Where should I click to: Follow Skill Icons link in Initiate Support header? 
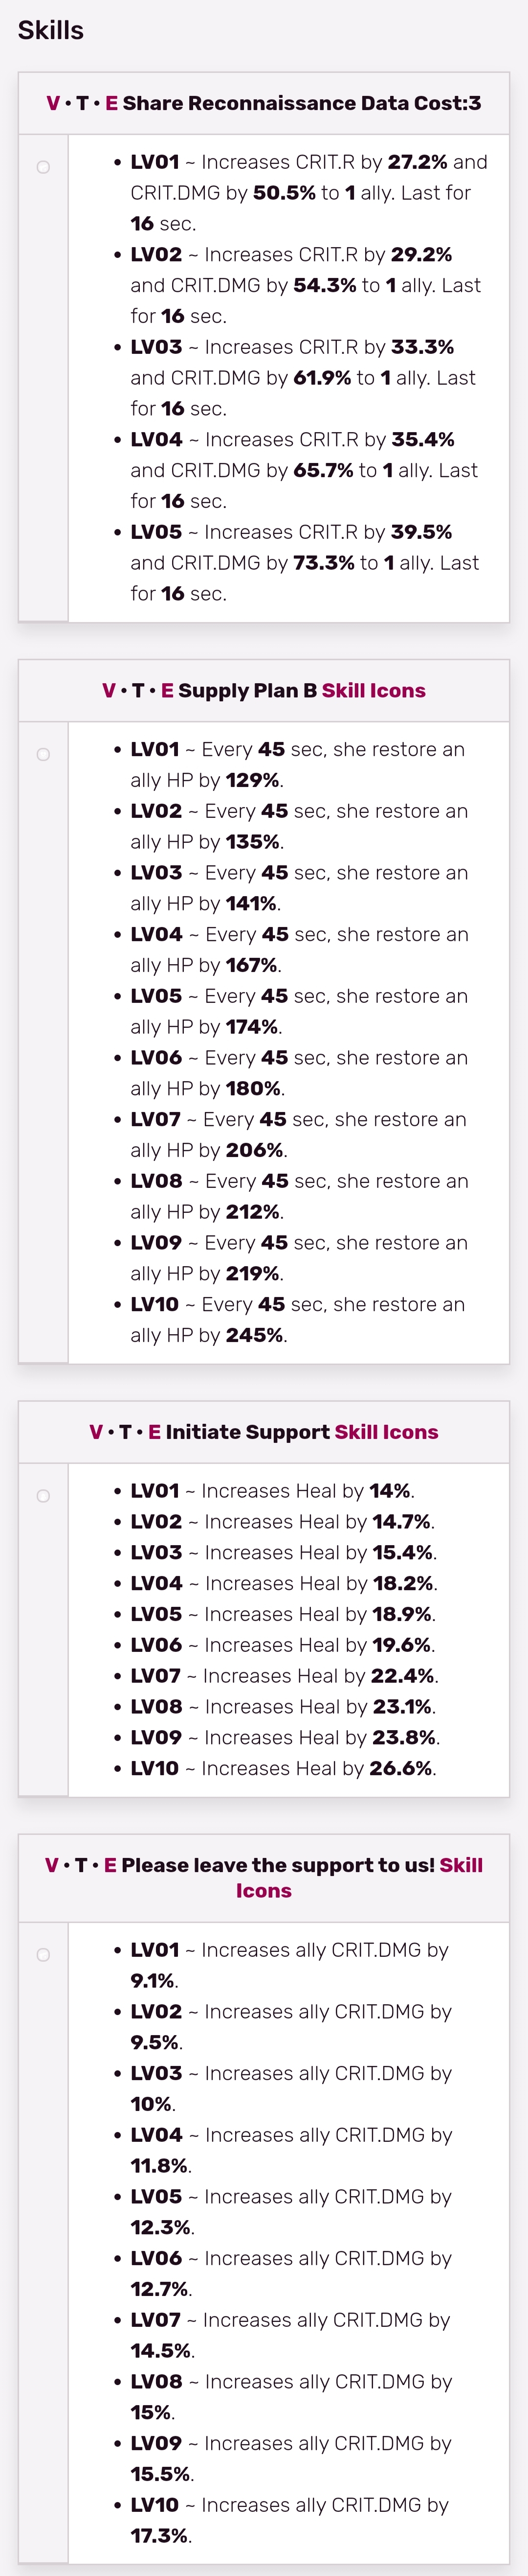pyautogui.click(x=386, y=1432)
